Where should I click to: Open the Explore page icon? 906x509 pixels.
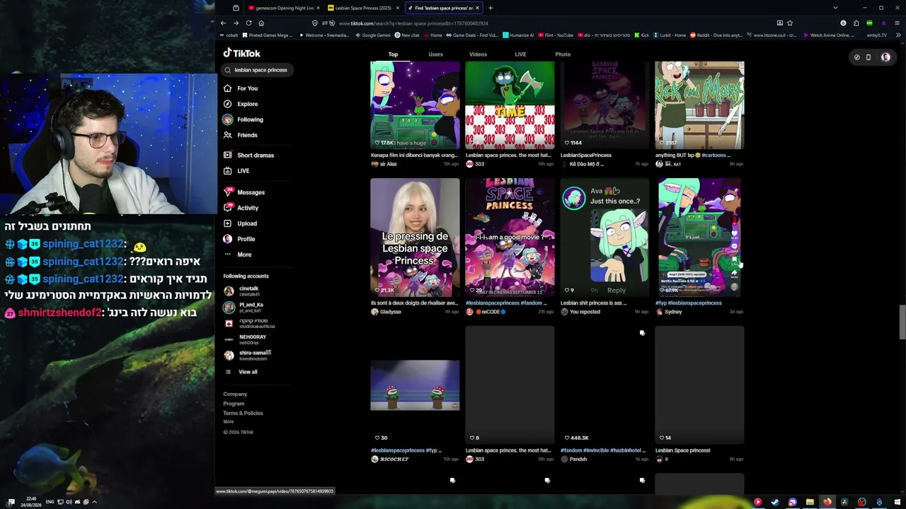227,104
